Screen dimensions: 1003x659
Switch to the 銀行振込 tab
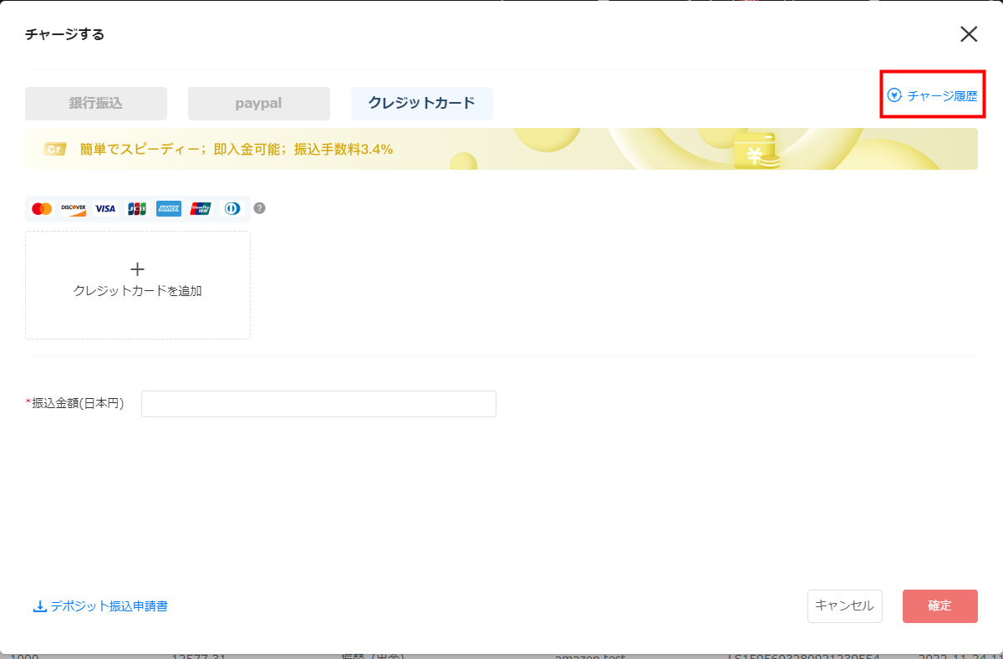pyautogui.click(x=96, y=104)
